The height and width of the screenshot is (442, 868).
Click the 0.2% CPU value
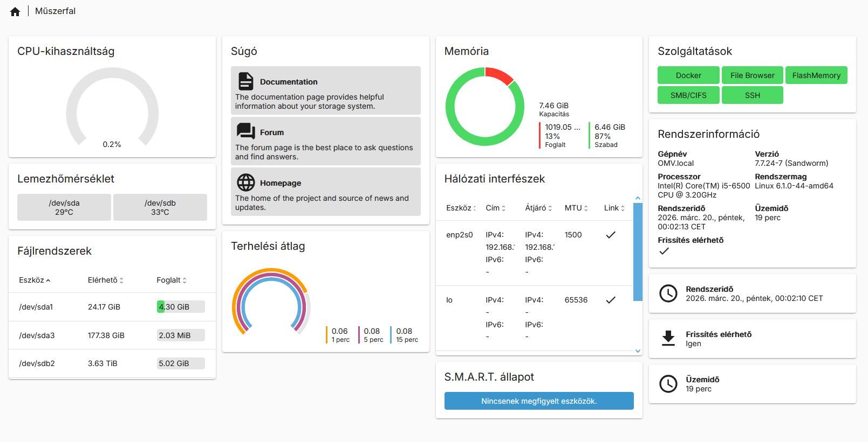[x=112, y=144]
